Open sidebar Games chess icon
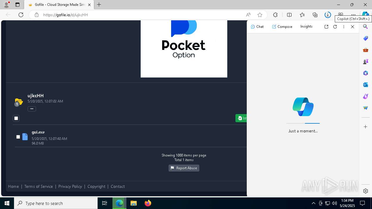 (x=366, y=62)
